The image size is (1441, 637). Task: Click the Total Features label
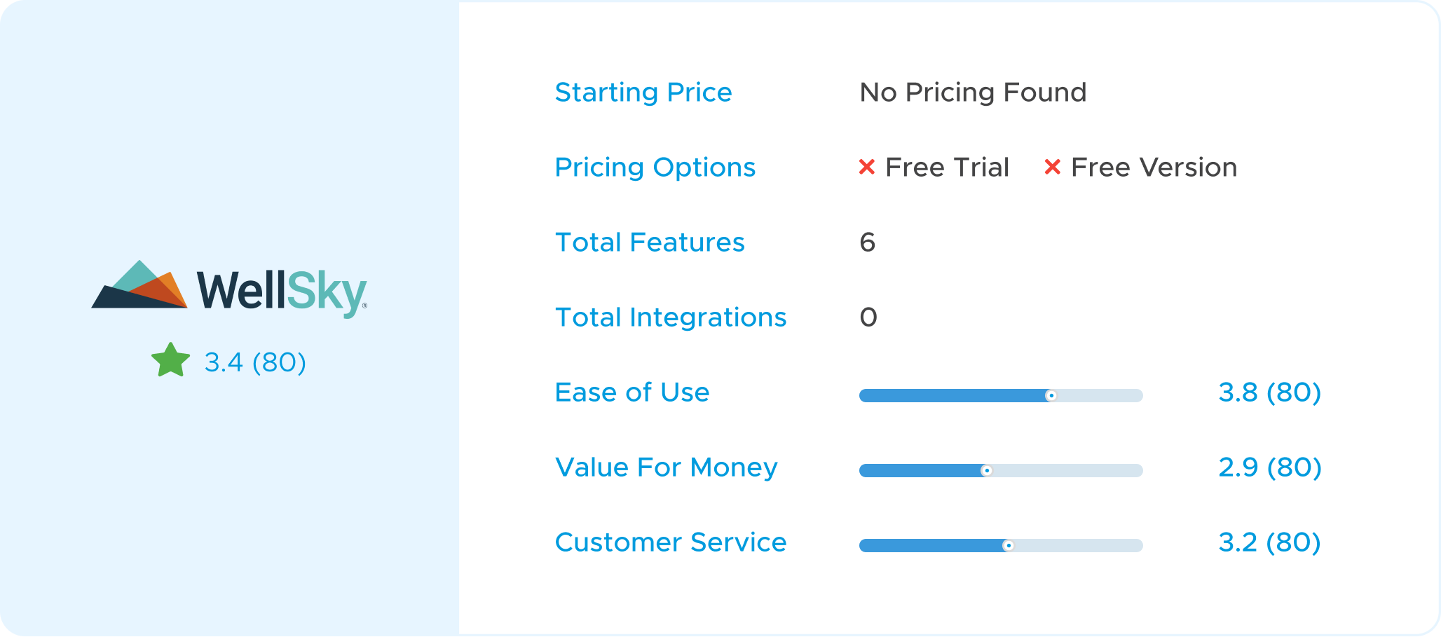(650, 242)
